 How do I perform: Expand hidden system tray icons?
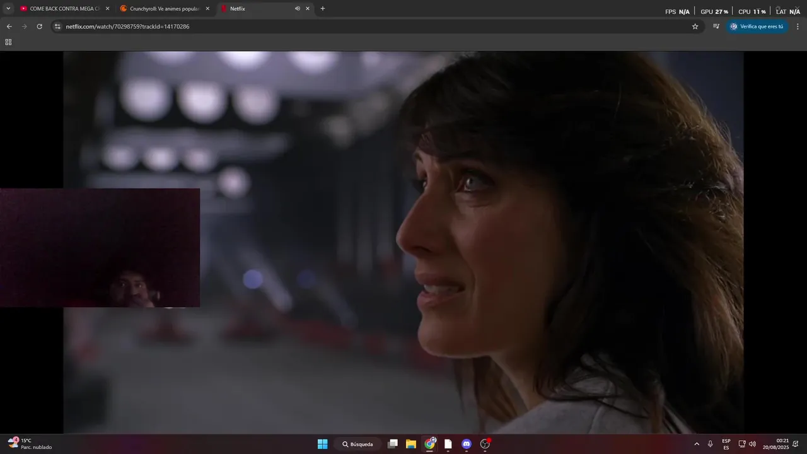[x=697, y=444]
